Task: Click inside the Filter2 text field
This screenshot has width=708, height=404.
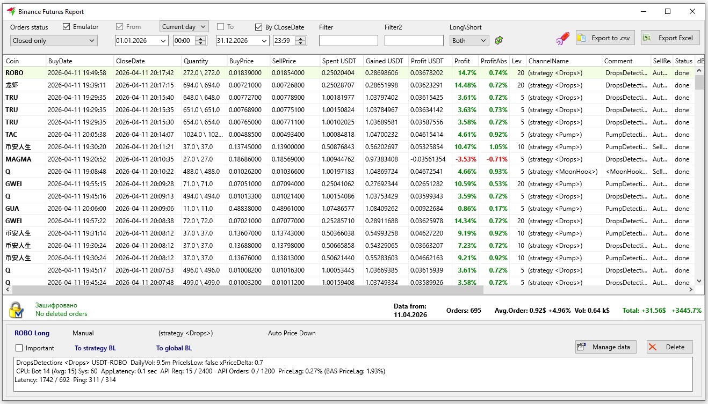Action: pyautogui.click(x=414, y=41)
